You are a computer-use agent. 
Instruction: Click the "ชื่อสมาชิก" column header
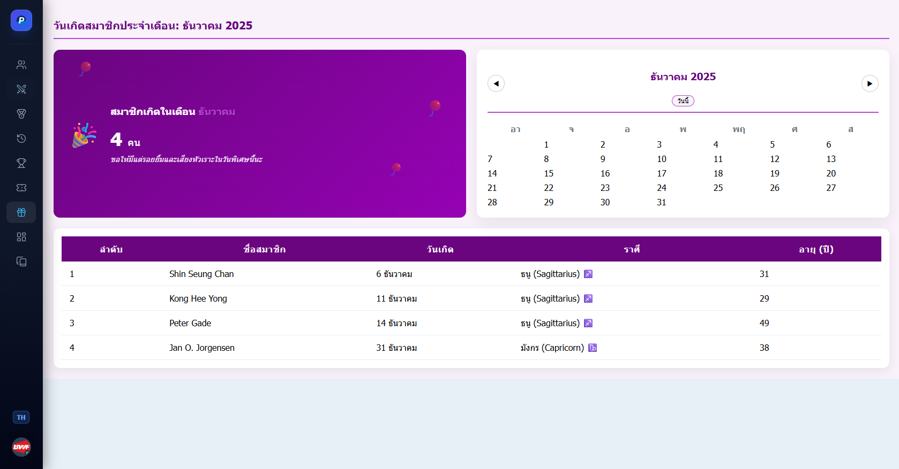pyautogui.click(x=265, y=249)
